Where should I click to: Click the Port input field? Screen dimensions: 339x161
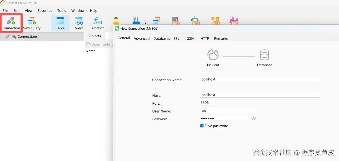click(x=207, y=103)
